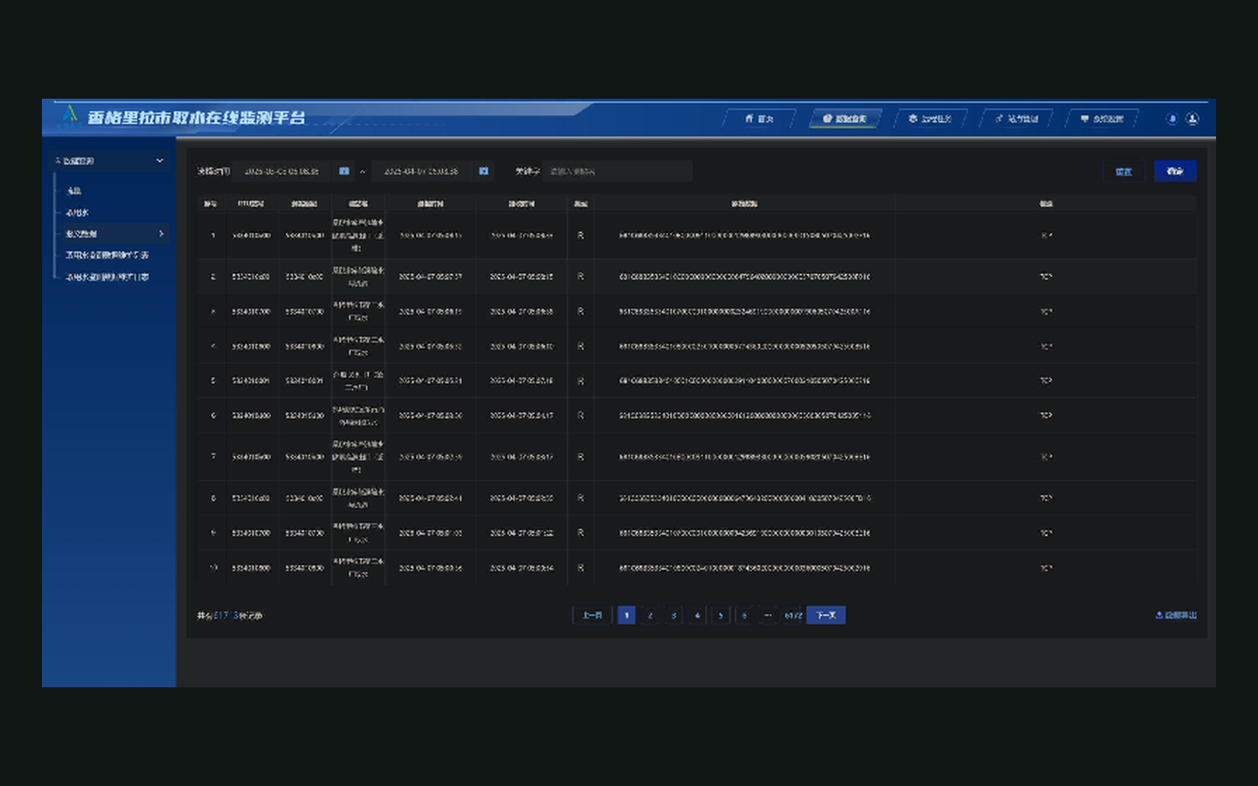Click the R cell in row 5
Image resolution: width=1258 pixels, height=786 pixels.
coord(580,381)
